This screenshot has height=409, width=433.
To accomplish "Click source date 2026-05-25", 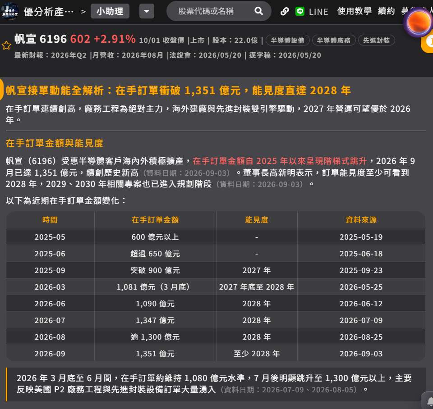I will pos(361,287).
